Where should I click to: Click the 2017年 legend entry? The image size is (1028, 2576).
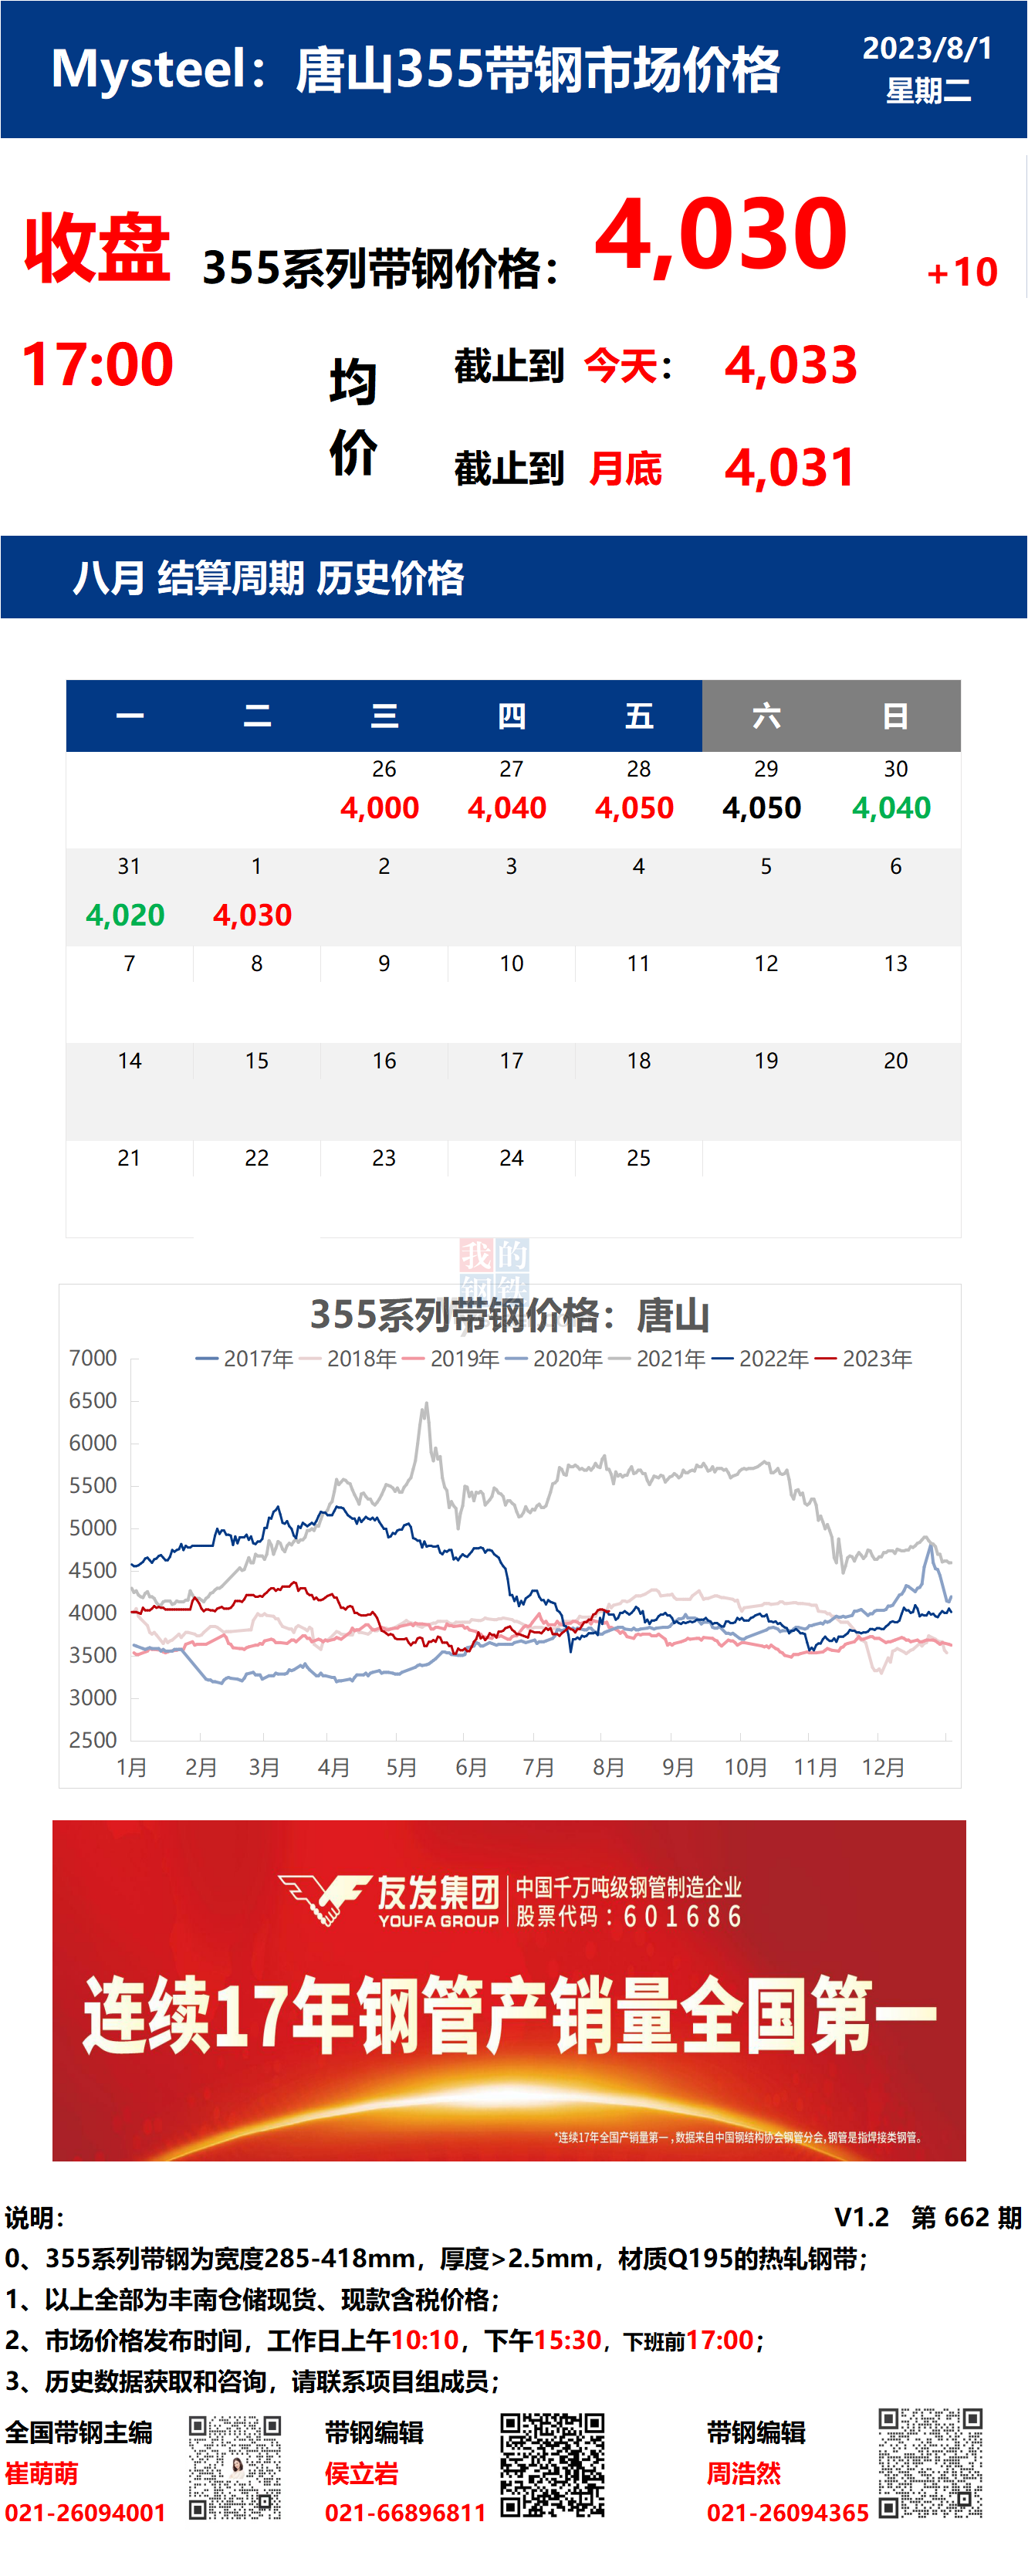click(x=245, y=1359)
